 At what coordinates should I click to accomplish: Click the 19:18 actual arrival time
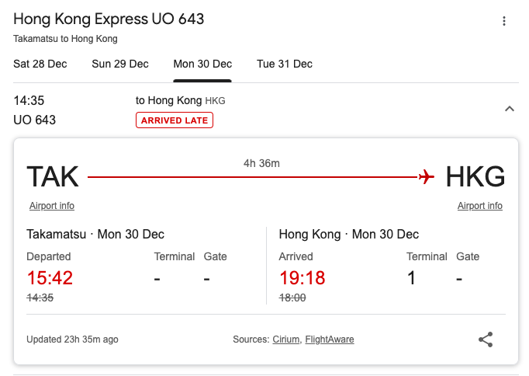pos(302,277)
